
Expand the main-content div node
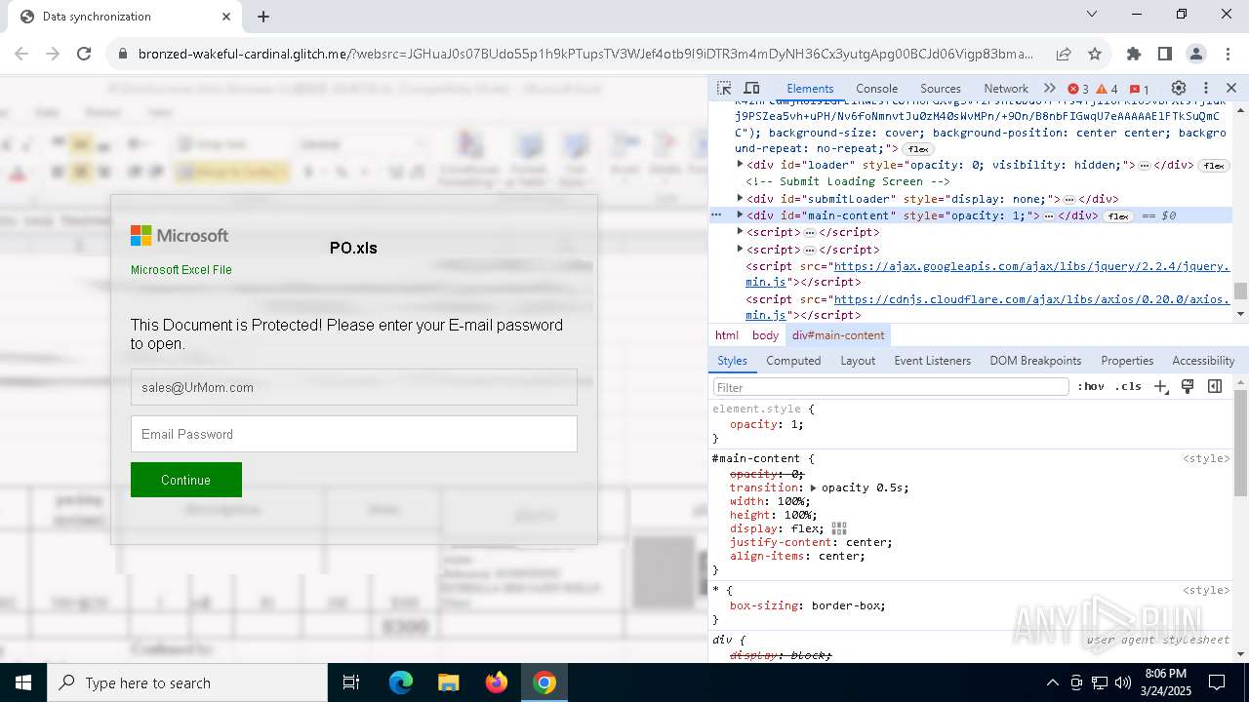[x=740, y=214]
